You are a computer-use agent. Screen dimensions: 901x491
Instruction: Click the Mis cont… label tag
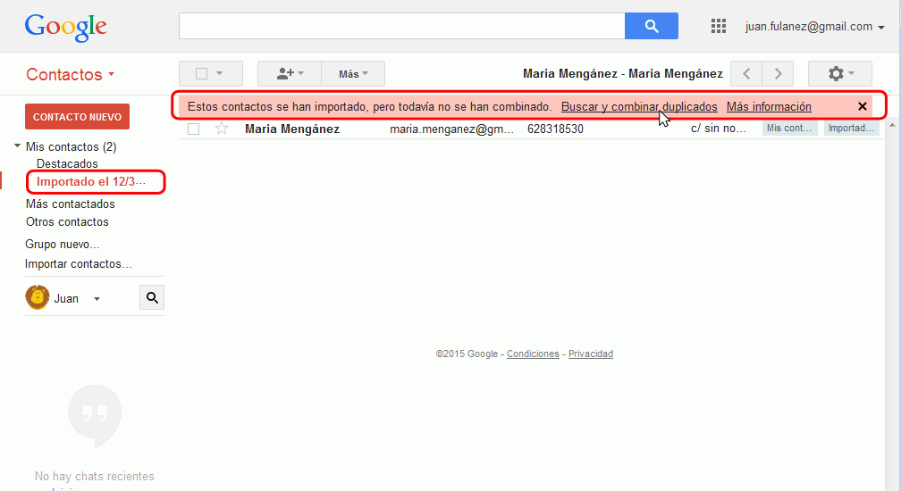pyautogui.click(x=789, y=128)
